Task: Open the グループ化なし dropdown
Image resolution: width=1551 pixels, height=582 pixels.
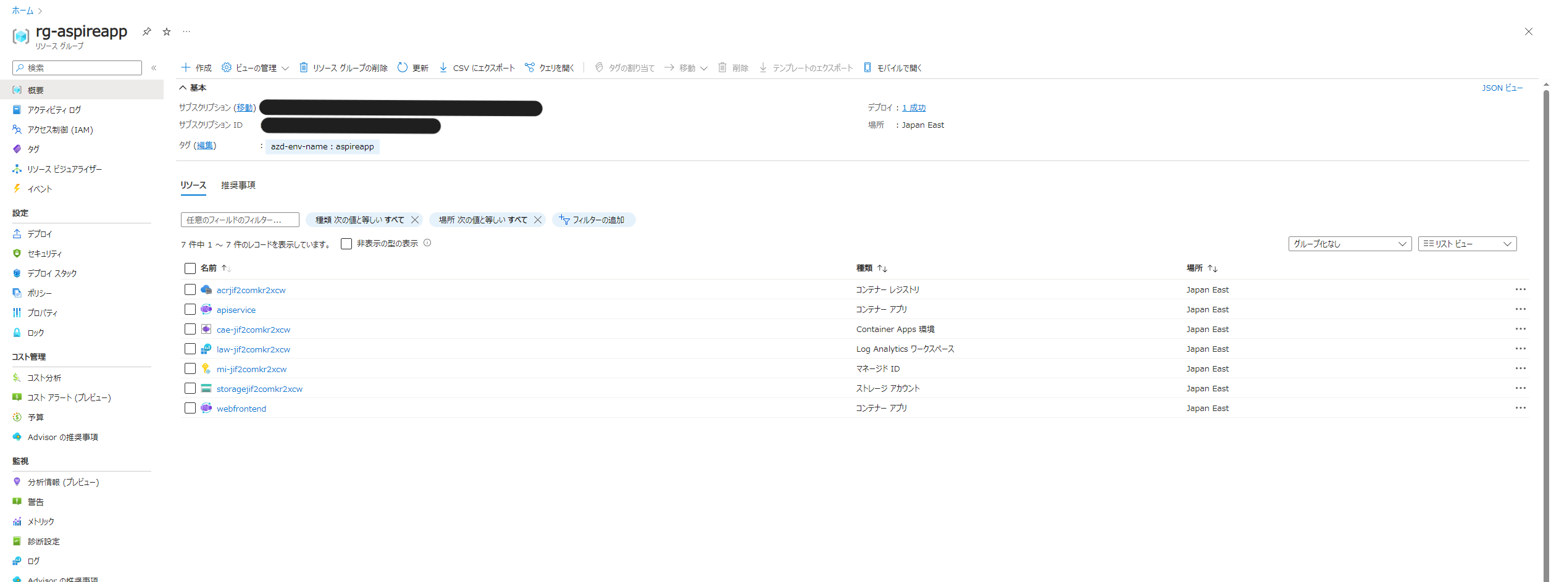Action: [1350, 244]
